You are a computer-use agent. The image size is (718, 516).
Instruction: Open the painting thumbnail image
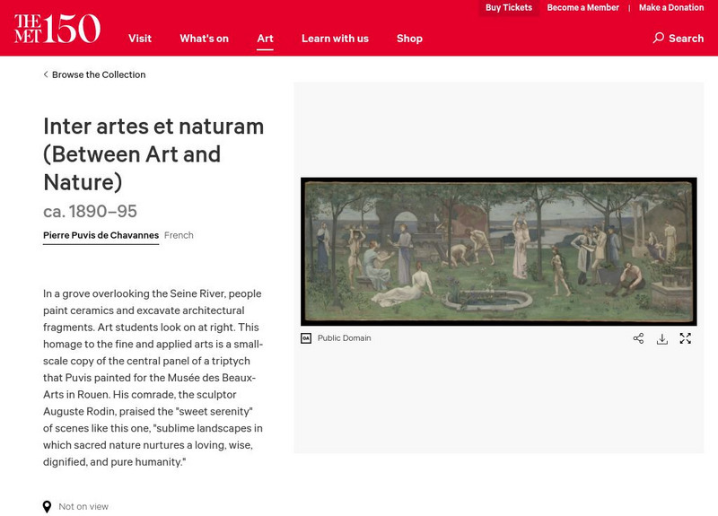point(499,252)
